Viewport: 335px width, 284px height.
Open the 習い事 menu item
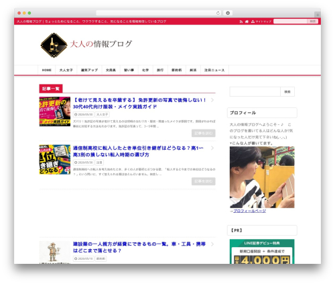click(x=129, y=70)
